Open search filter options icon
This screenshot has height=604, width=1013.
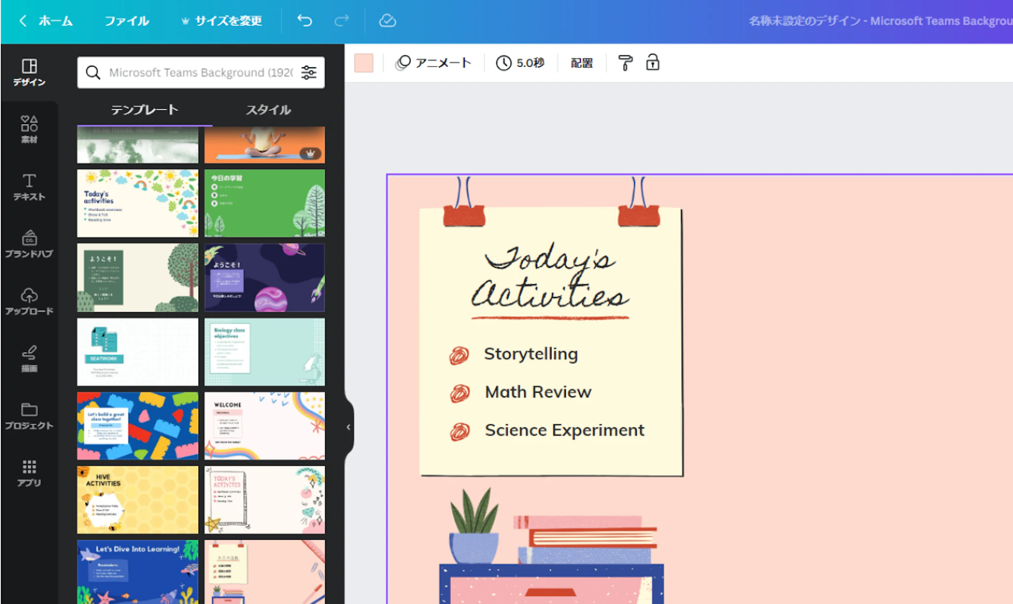click(x=309, y=73)
